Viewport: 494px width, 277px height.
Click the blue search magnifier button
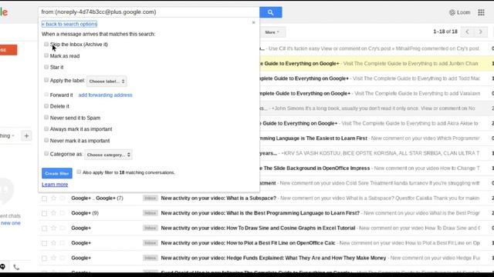pos(271,12)
